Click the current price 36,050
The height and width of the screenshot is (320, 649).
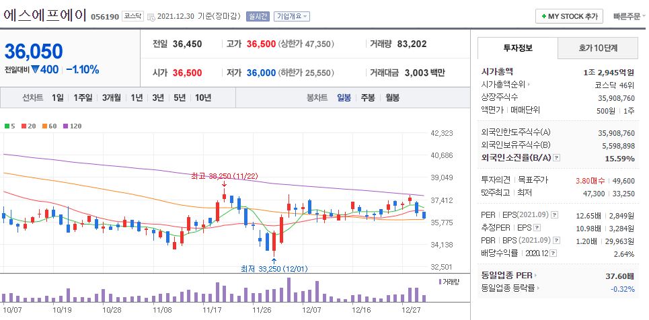point(34,51)
